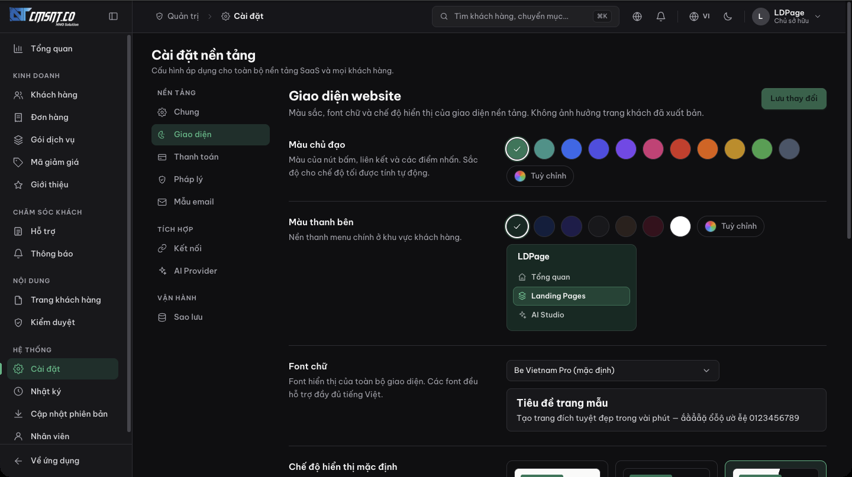
Task: Open Mã giảm giá page
Action: [63, 162]
